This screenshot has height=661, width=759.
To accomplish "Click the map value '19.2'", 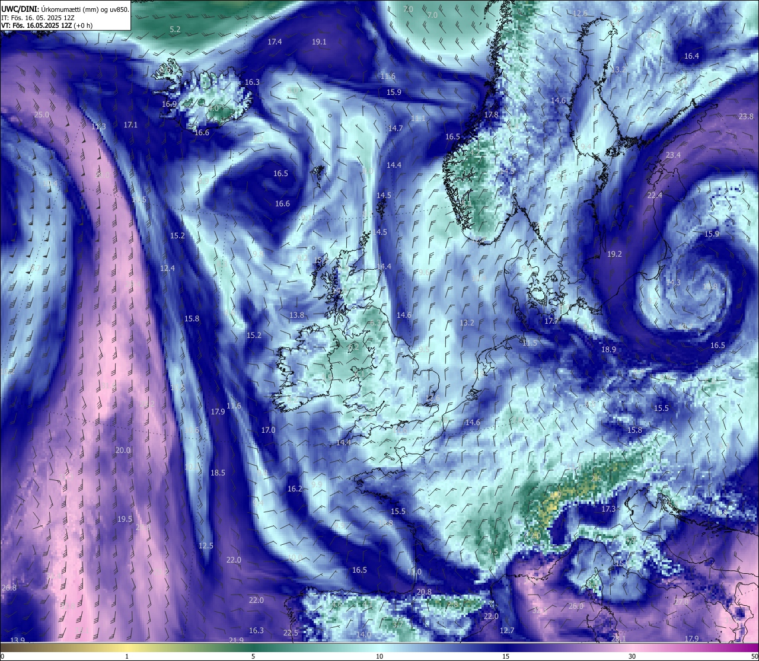I will point(614,254).
